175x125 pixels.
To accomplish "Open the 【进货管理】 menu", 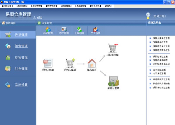I will (37, 6).
